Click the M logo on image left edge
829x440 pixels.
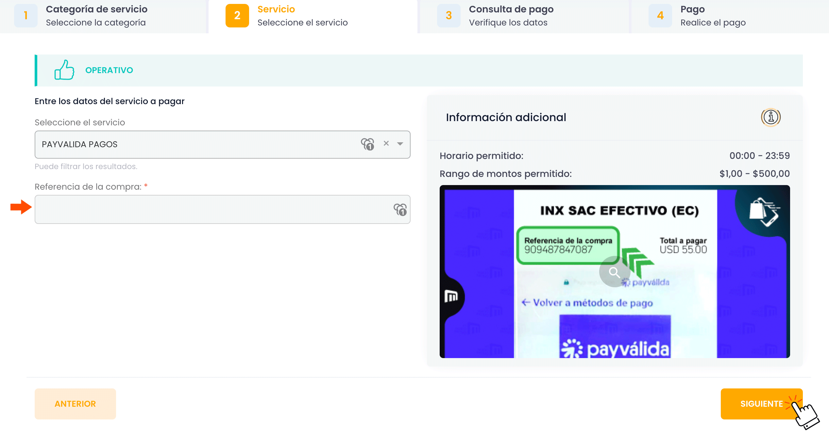point(451,296)
